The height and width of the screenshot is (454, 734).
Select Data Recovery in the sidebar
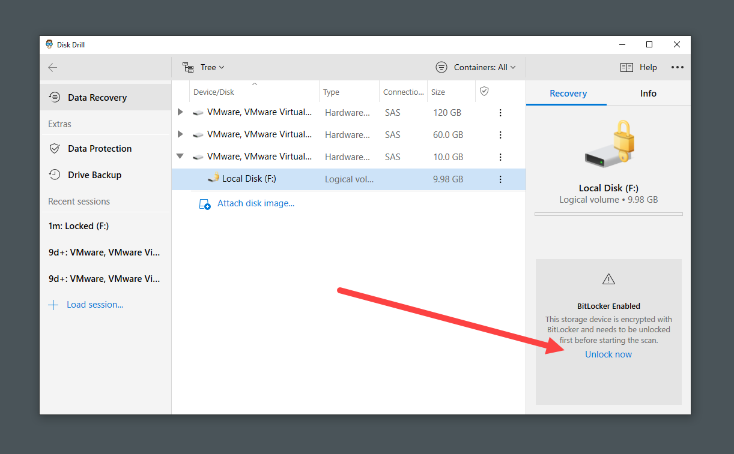[x=106, y=97]
